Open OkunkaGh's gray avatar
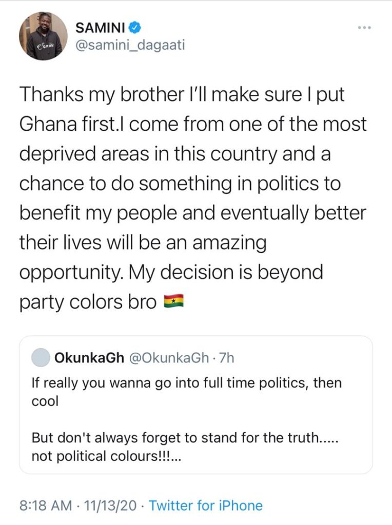The image size is (392, 525). tap(41, 357)
